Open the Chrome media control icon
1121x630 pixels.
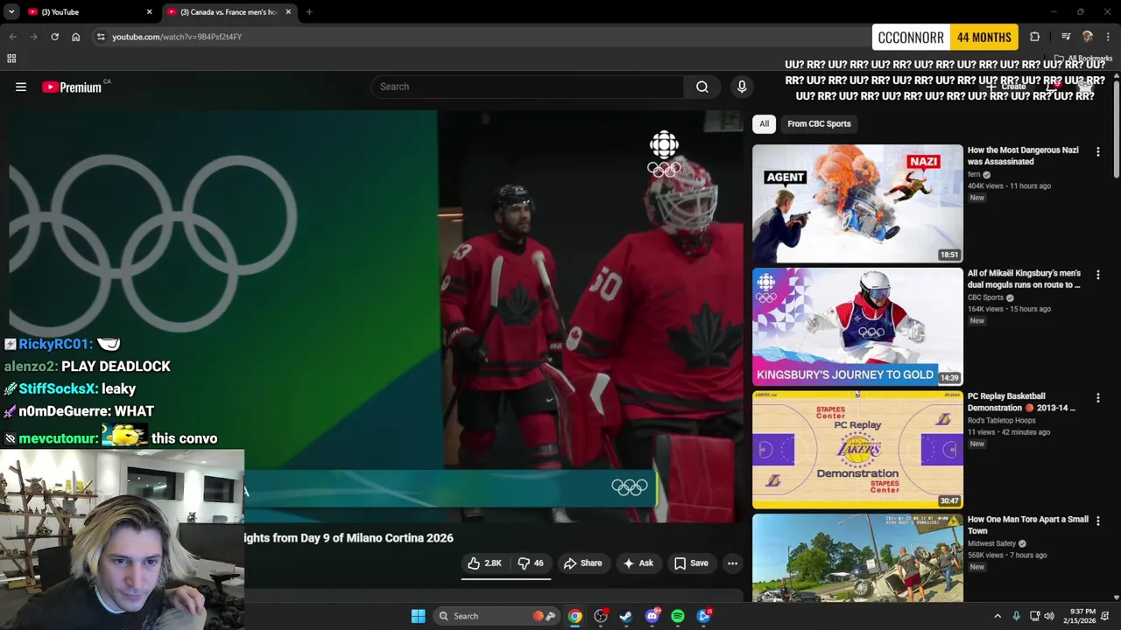(1066, 37)
